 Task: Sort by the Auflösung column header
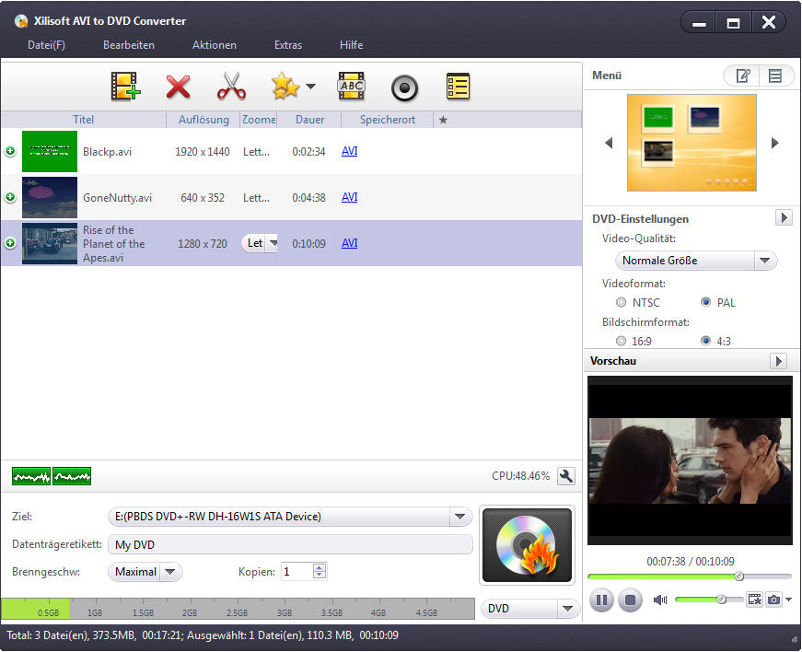tap(203, 120)
